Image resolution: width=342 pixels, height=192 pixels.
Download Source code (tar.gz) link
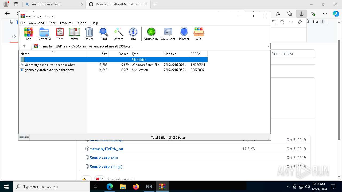click(x=106, y=167)
